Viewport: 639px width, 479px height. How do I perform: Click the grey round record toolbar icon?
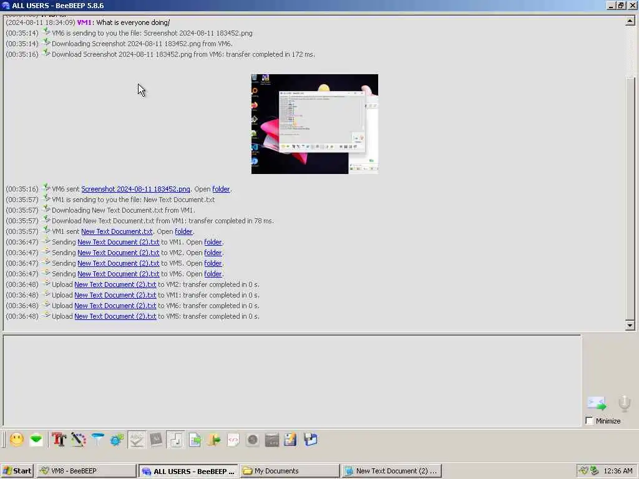(253, 440)
